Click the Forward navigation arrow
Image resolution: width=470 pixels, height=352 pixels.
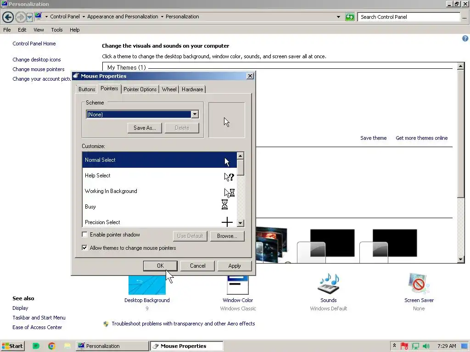[x=20, y=17]
